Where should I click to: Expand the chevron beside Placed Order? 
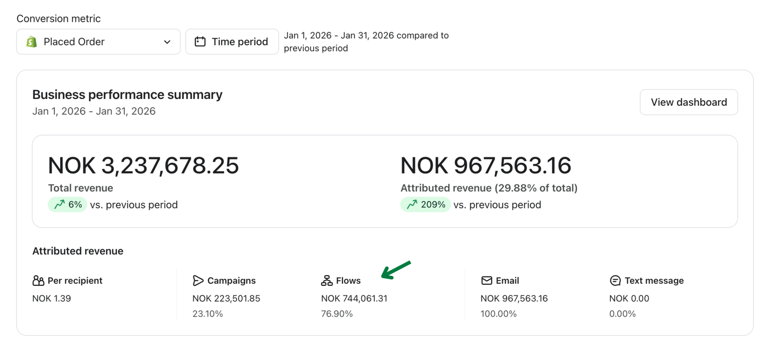tap(167, 42)
